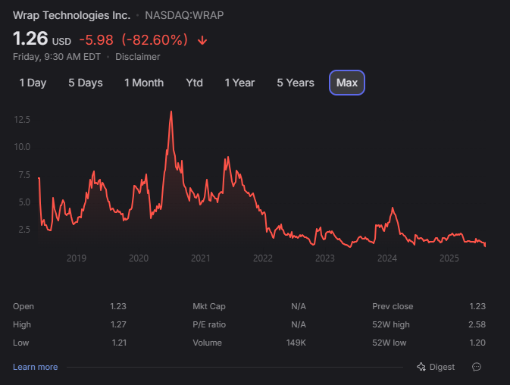Choose the 1 Month time range

[x=144, y=83]
